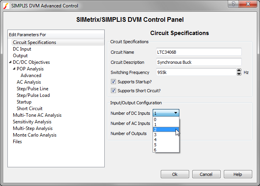The height and width of the screenshot is (186, 260).
Task: Collapse the DC/DC Objectives tree node
Action: pyautogui.click(x=10, y=62)
